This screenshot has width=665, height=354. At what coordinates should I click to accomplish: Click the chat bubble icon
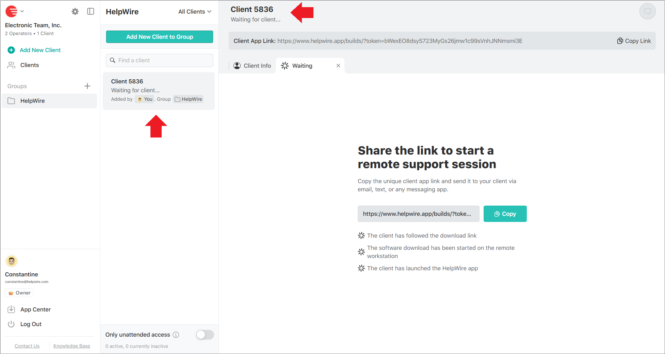(647, 12)
